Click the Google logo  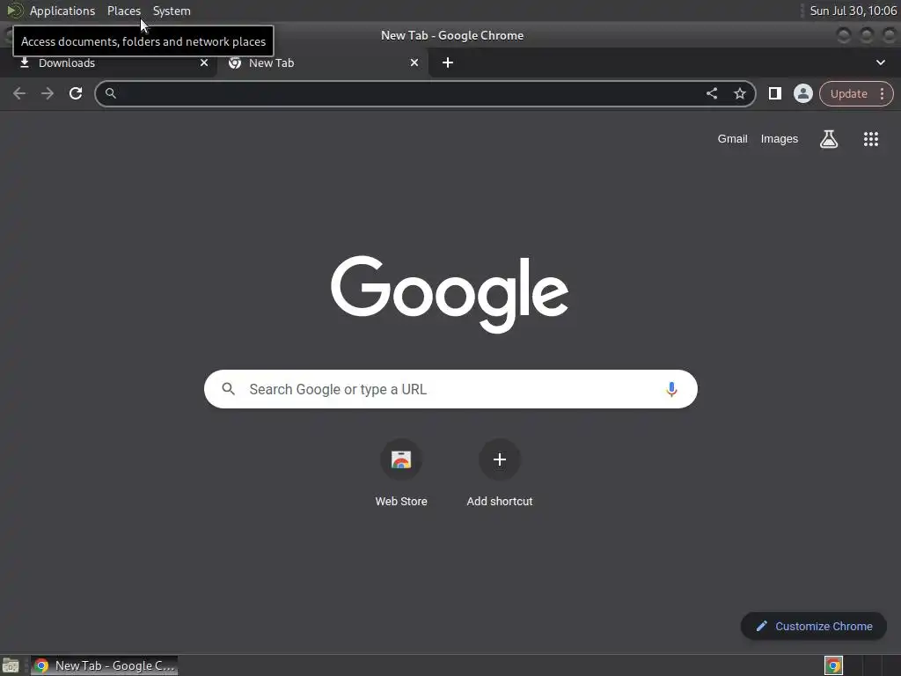(450, 294)
